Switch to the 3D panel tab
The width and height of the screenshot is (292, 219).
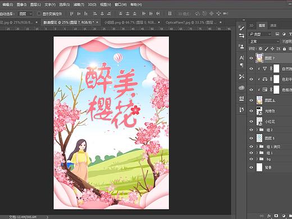click(x=252, y=25)
